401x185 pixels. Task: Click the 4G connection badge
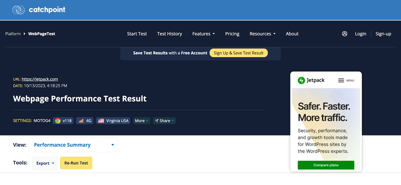pos(85,121)
